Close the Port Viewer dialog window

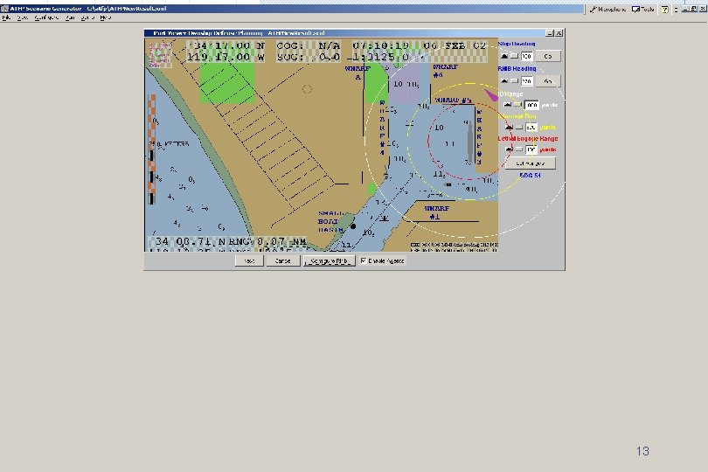[x=559, y=33]
